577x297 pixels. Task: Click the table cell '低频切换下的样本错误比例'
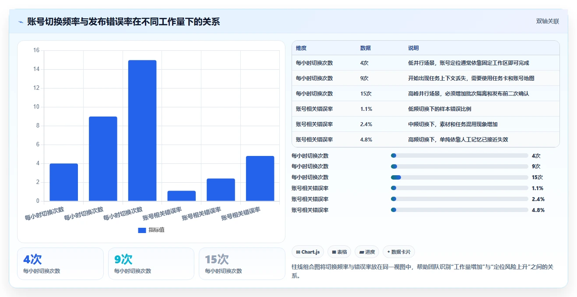[440, 109]
